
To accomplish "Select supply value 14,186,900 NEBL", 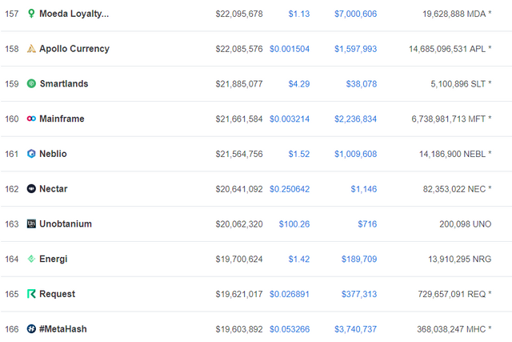I will pyautogui.click(x=453, y=154).
